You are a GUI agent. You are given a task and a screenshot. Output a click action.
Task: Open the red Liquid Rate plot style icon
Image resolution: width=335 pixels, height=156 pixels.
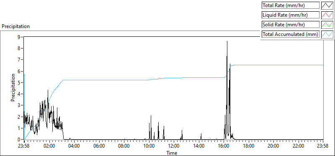tap(327, 15)
